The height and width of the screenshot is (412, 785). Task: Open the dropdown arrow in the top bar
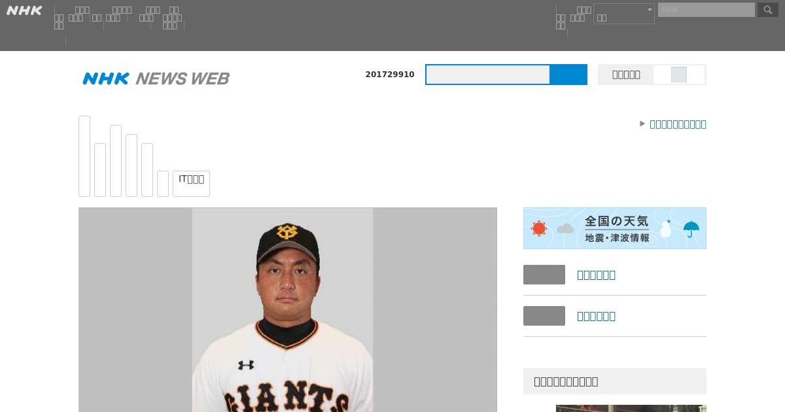pyautogui.click(x=650, y=10)
